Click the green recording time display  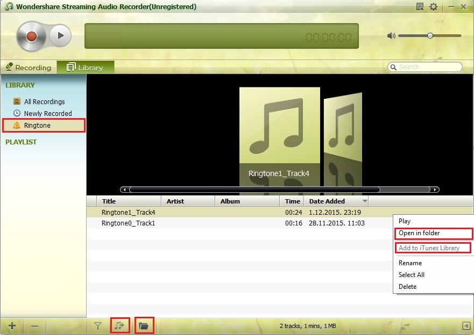click(x=222, y=36)
